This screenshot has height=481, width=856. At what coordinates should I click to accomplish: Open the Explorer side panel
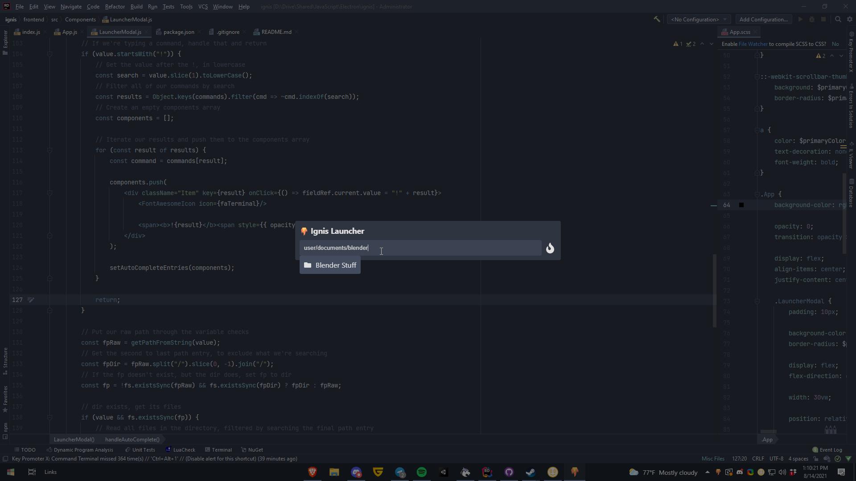click(x=5, y=43)
